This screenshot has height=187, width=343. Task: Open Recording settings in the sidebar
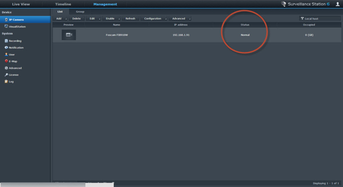[15, 41]
